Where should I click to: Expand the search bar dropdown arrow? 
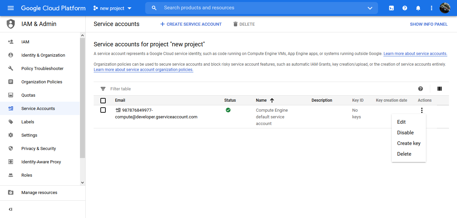click(370, 8)
